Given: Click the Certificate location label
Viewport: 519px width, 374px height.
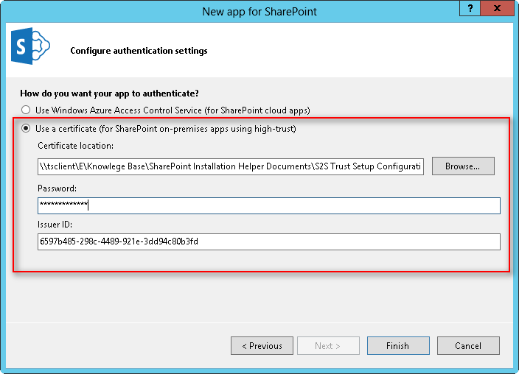Looking at the screenshot, I should pyautogui.click(x=75, y=147).
